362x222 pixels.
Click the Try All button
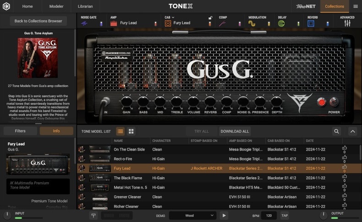pos(201,131)
